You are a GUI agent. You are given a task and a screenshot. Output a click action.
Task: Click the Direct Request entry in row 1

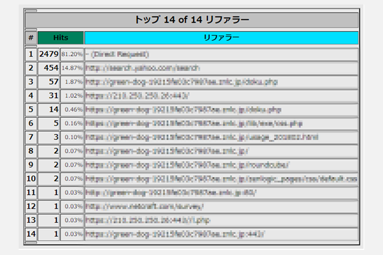click(118, 54)
